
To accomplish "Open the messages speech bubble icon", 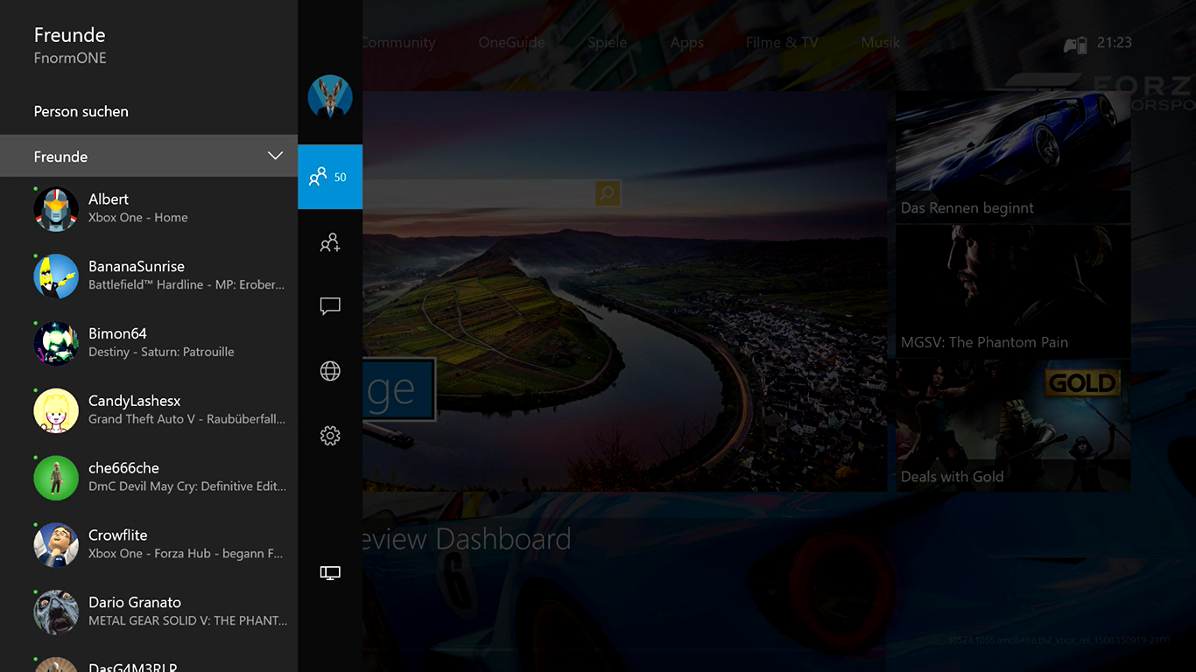I will (x=330, y=306).
